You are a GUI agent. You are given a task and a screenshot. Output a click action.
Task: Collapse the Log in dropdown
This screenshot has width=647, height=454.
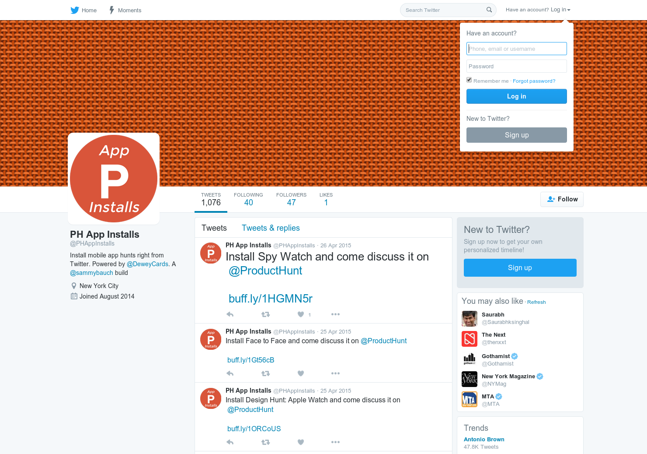click(560, 10)
